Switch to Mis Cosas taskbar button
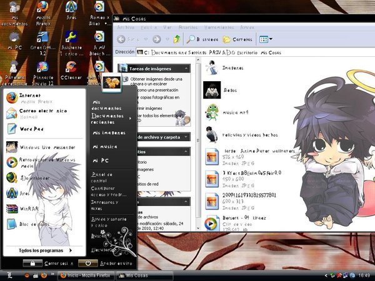Screen dimensions: 375x281 click(x=144, y=275)
